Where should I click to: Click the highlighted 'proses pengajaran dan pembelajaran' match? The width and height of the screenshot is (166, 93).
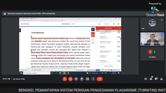coord(56,58)
